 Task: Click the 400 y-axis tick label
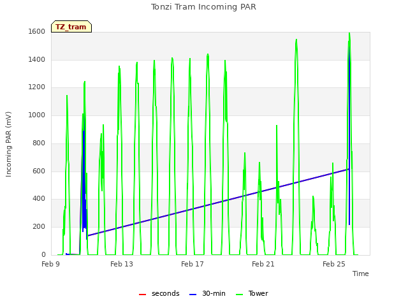click(39, 198)
